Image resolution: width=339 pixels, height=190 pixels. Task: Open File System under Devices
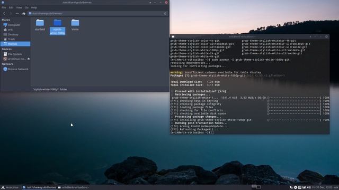coord(15,54)
